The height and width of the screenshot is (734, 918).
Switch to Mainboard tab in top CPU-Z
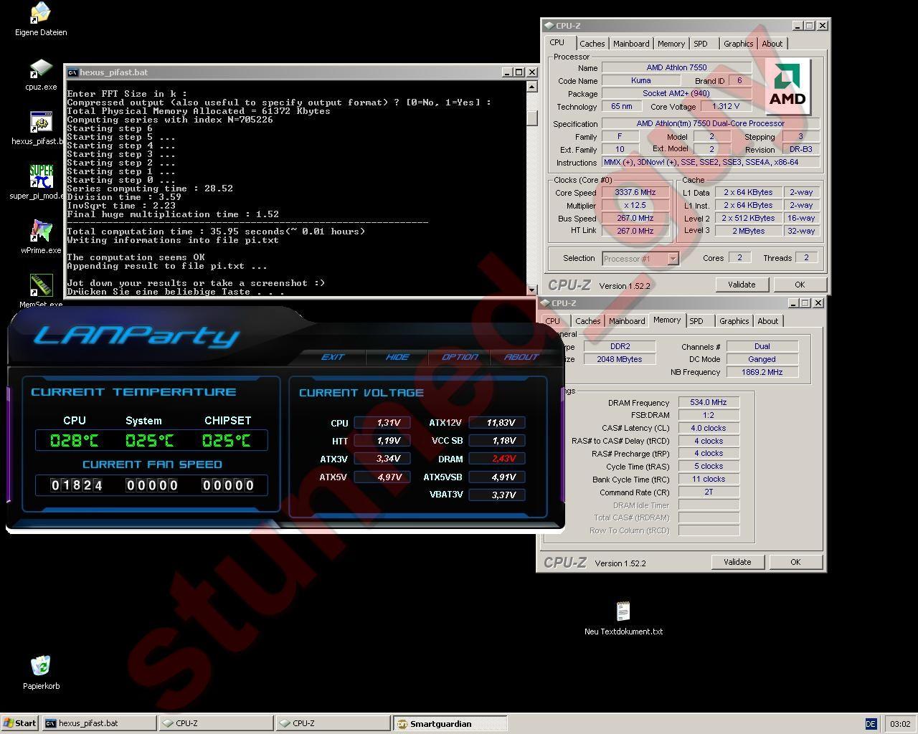pyautogui.click(x=631, y=44)
